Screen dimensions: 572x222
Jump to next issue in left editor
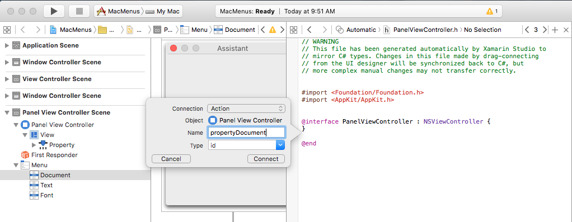[x=282, y=30]
